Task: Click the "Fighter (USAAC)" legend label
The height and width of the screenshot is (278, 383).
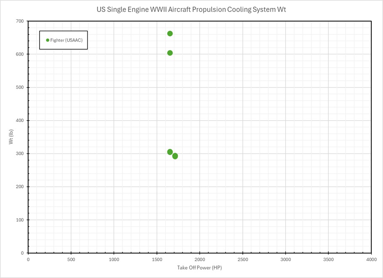Action: coord(66,40)
